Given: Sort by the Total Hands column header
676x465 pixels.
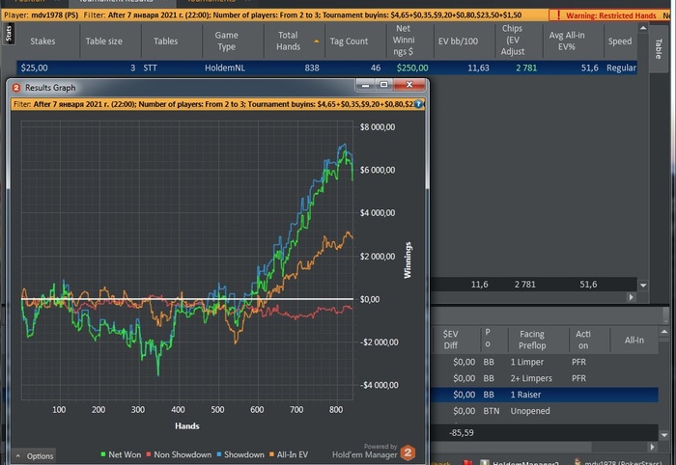Looking at the screenshot, I should pyautogui.click(x=288, y=41).
